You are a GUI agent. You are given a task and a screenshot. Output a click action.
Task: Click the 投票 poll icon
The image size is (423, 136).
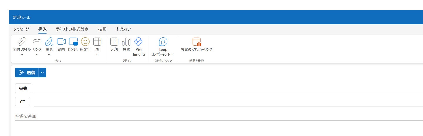[126, 41]
